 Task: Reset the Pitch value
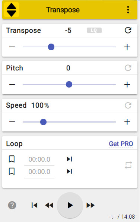128,68
